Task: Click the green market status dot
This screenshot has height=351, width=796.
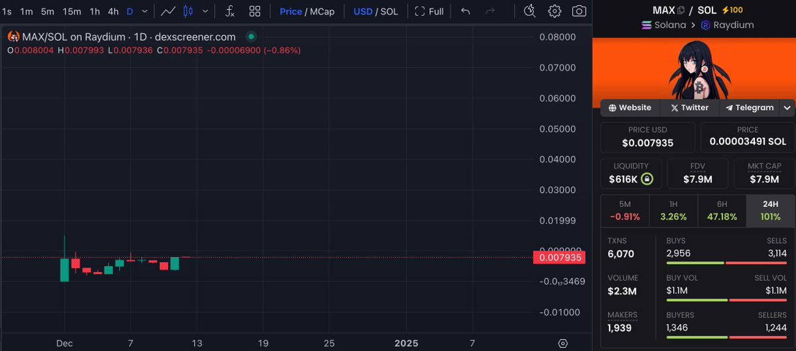Action: click(250, 37)
